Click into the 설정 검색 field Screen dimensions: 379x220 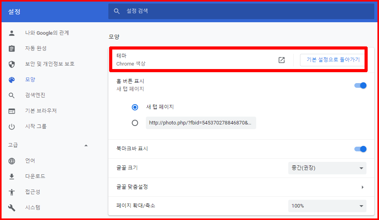[241, 11]
